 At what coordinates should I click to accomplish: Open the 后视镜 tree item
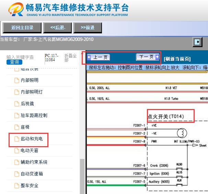[x=27, y=104]
